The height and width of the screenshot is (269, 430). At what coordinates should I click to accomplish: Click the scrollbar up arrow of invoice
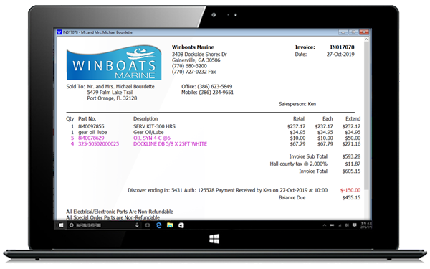pos(366,39)
